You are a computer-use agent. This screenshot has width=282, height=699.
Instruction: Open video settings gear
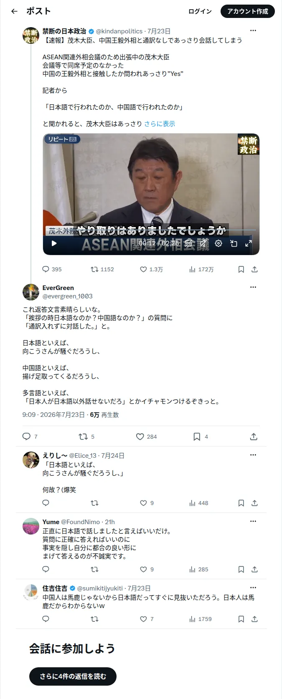pos(218,243)
